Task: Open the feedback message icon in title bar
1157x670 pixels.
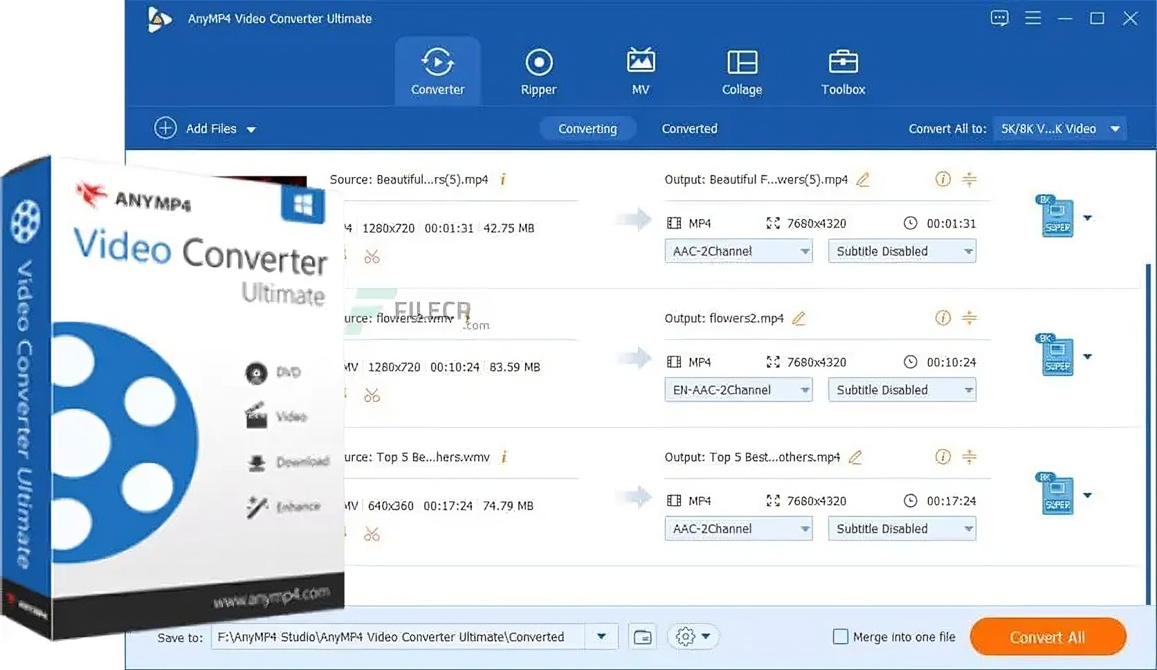Action: (x=999, y=18)
